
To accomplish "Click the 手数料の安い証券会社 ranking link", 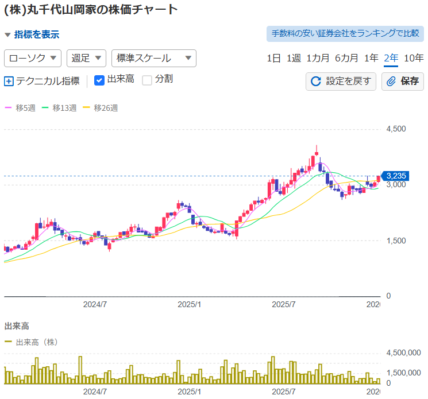I will coord(345,33).
